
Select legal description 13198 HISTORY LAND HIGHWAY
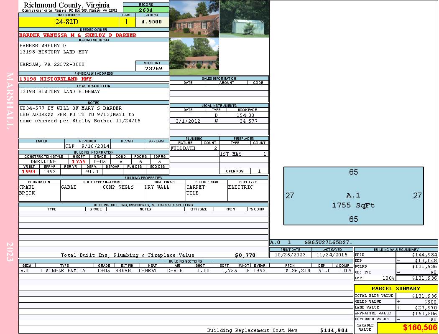click(60, 91)
